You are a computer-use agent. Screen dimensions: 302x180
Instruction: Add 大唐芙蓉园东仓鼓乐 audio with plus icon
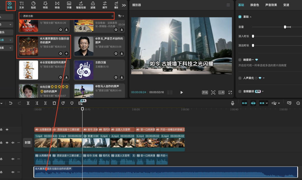[x=67, y=53]
